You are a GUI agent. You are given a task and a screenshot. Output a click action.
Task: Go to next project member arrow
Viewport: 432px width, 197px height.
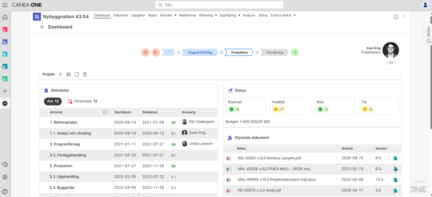pos(395,63)
